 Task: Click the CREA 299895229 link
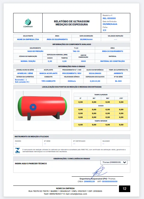89,182
